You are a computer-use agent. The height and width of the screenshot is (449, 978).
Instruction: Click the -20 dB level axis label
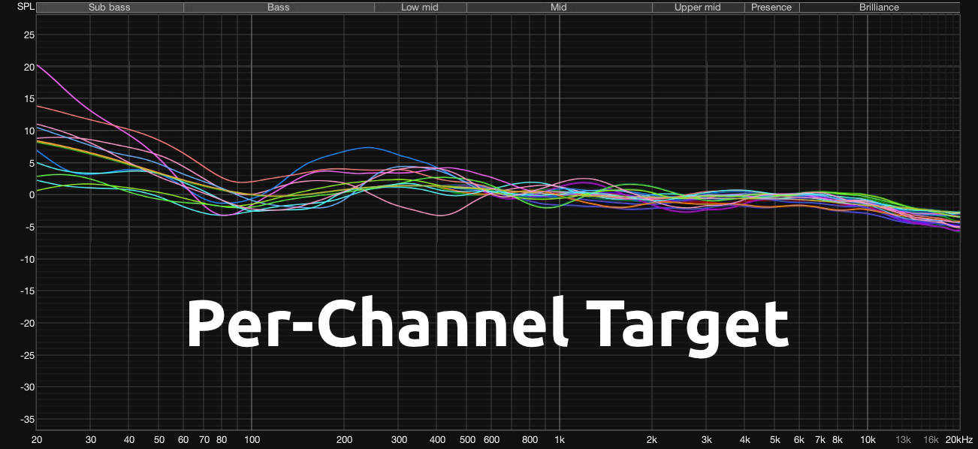[26, 324]
